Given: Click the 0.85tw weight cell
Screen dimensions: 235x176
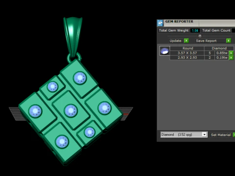Looking at the screenshot, I should 222,53.
